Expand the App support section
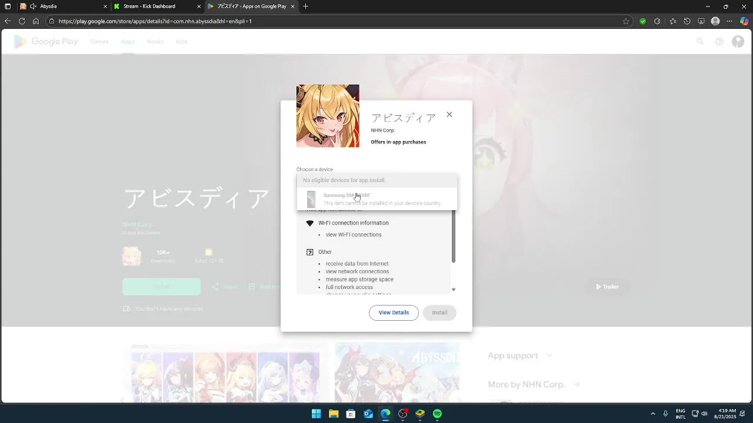The width and height of the screenshot is (753, 423). (x=520, y=355)
